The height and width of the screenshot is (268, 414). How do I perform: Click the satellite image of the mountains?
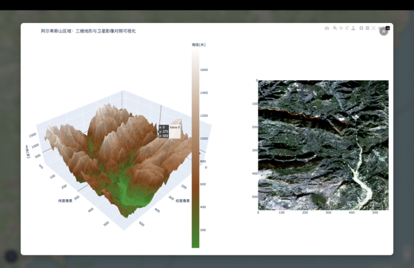323,145
